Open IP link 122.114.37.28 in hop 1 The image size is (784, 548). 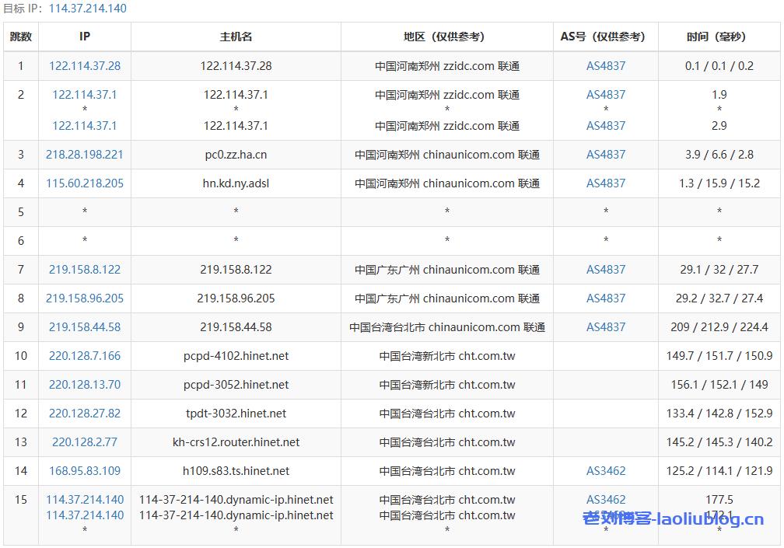click(84, 65)
